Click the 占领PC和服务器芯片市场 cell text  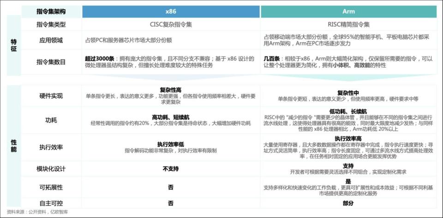point(128,40)
